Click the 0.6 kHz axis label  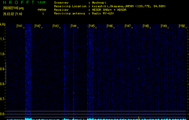2,114
